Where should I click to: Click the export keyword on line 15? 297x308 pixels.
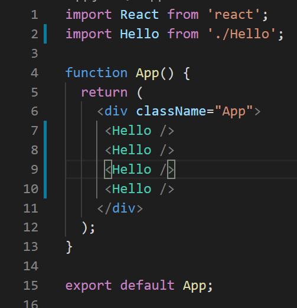[89, 286]
